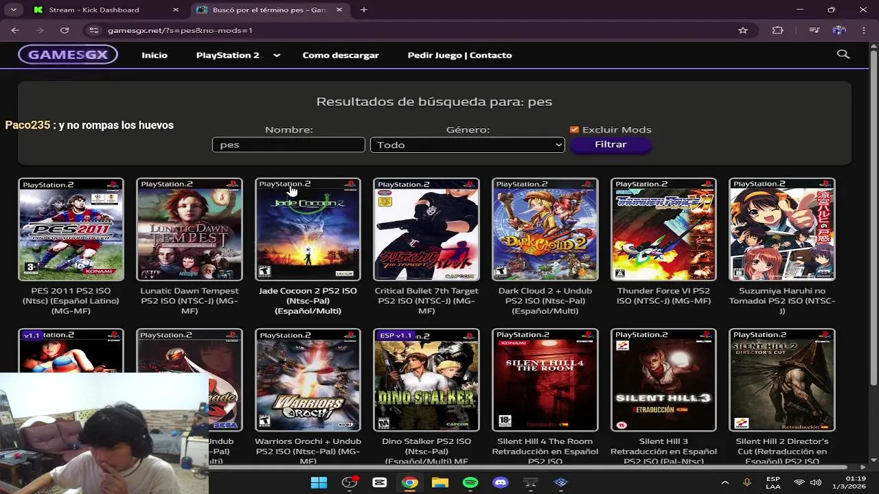This screenshot has height=494, width=879.
Task: Open Pedir Juego | Contacto page
Action: (459, 55)
